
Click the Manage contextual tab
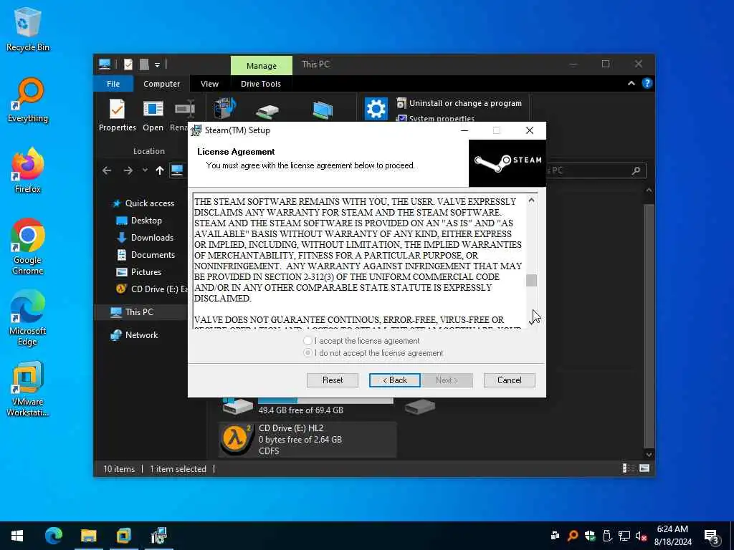pos(261,65)
